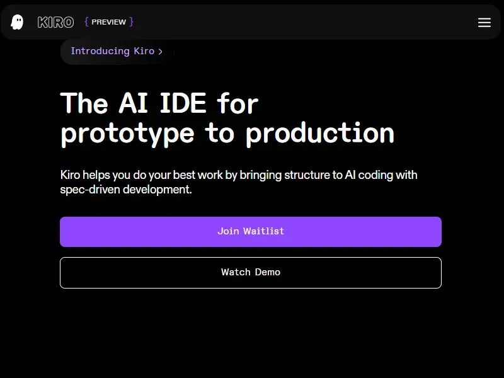This screenshot has width=504, height=378.
Task: Click the "prototype to production" heading line
Action: click(x=227, y=132)
